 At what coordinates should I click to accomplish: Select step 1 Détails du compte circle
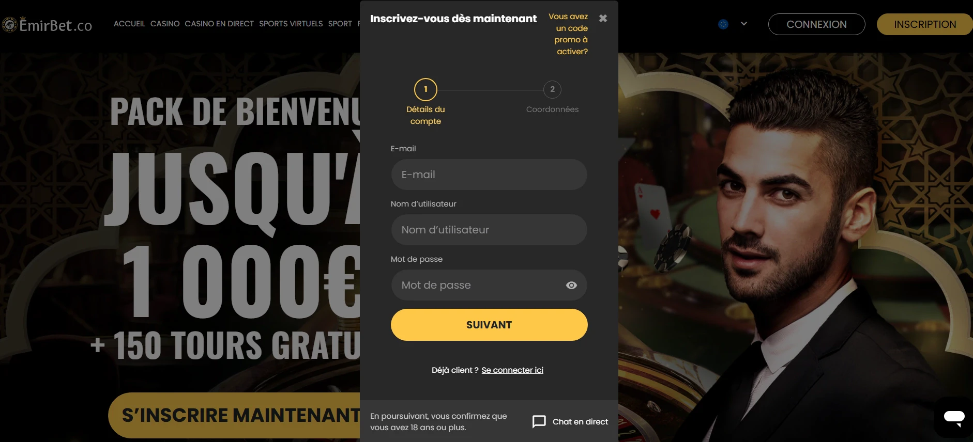[425, 89]
